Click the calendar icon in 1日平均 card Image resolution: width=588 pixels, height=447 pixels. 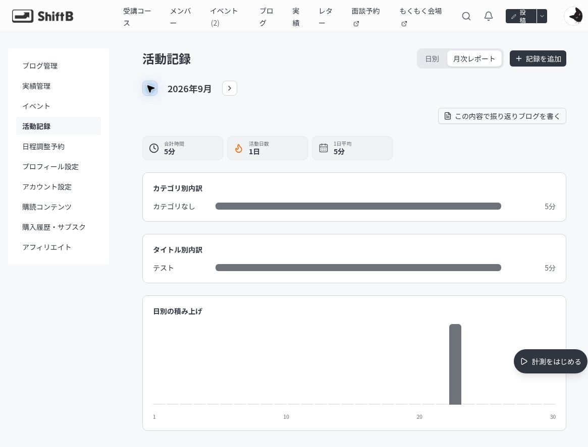point(323,148)
